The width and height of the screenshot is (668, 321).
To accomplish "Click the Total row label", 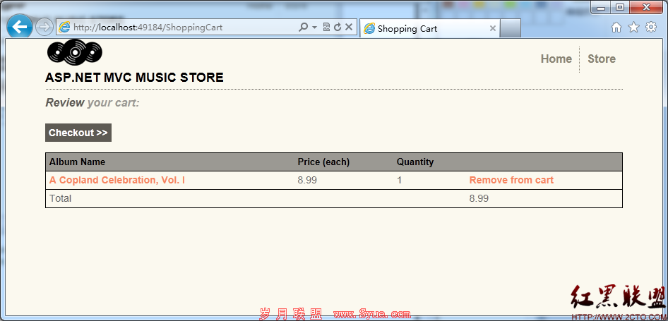I will [x=61, y=198].
